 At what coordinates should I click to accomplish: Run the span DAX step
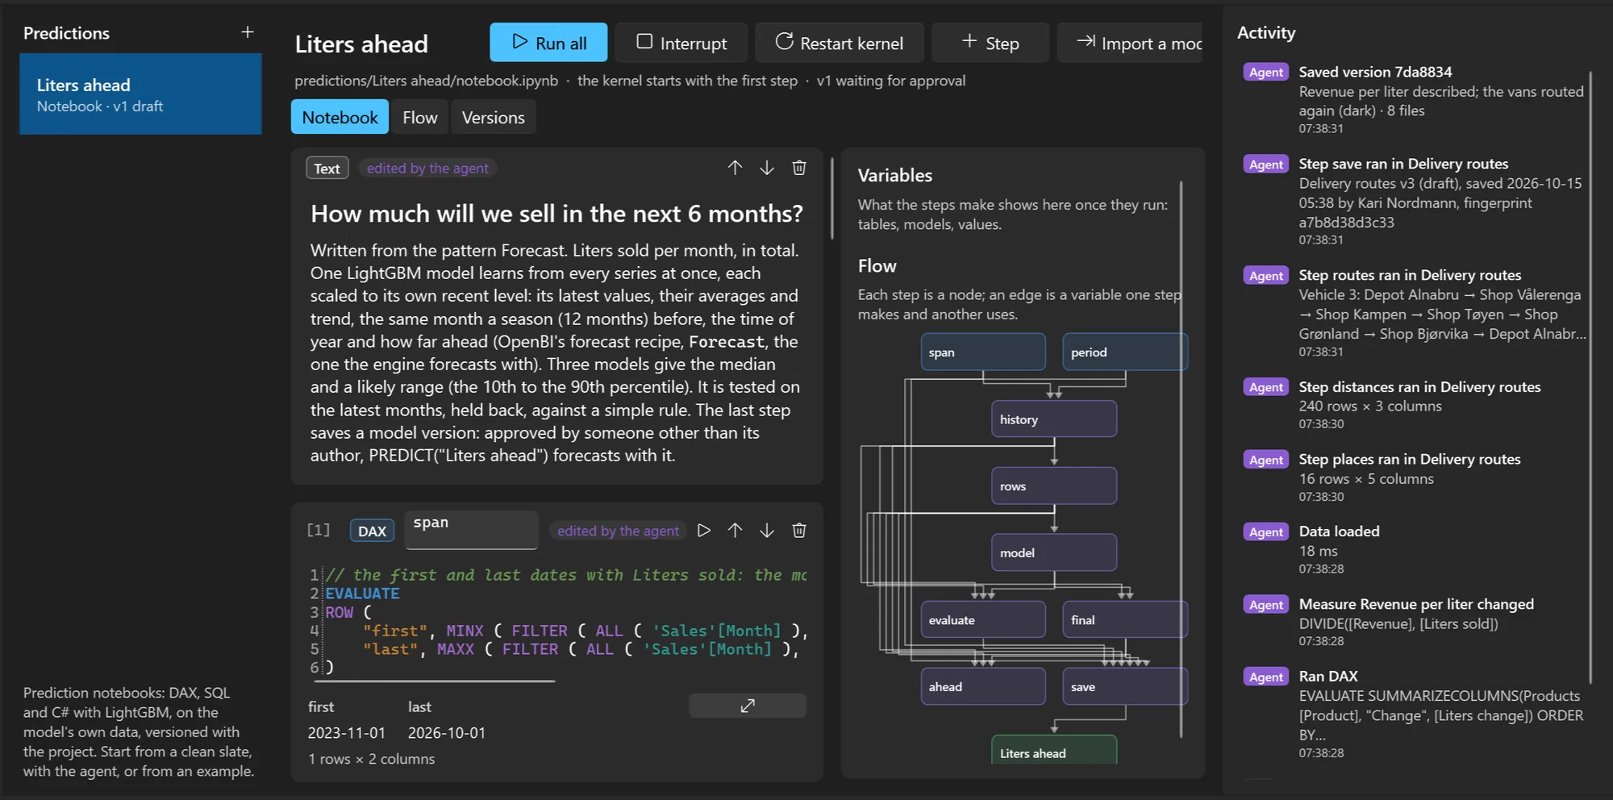click(x=704, y=531)
